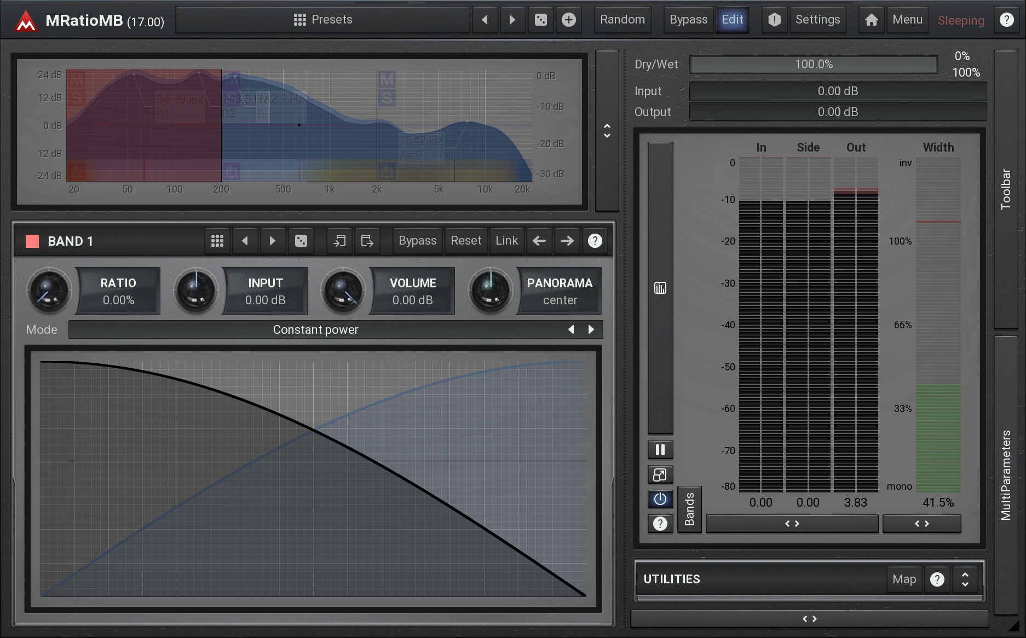Select next Mode with right arrow
Image resolution: width=1026 pixels, height=638 pixels.
591,329
